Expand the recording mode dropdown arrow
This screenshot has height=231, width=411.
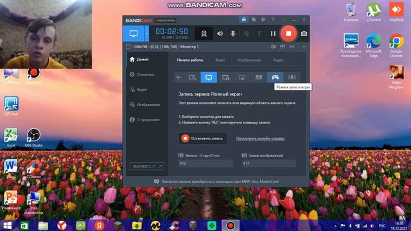(x=146, y=33)
